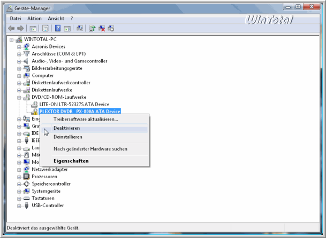Click the Netzwerkadapter icon
This screenshot has height=238, width=326.
[x=26, y=169]
